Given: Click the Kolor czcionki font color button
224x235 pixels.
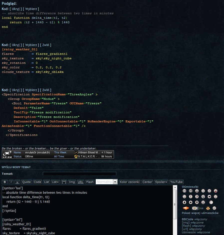Looking at the screenshot, I should (x=129, y=182).
